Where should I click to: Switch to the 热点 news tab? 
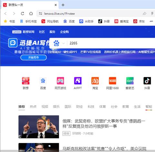(x=33, y=106)
